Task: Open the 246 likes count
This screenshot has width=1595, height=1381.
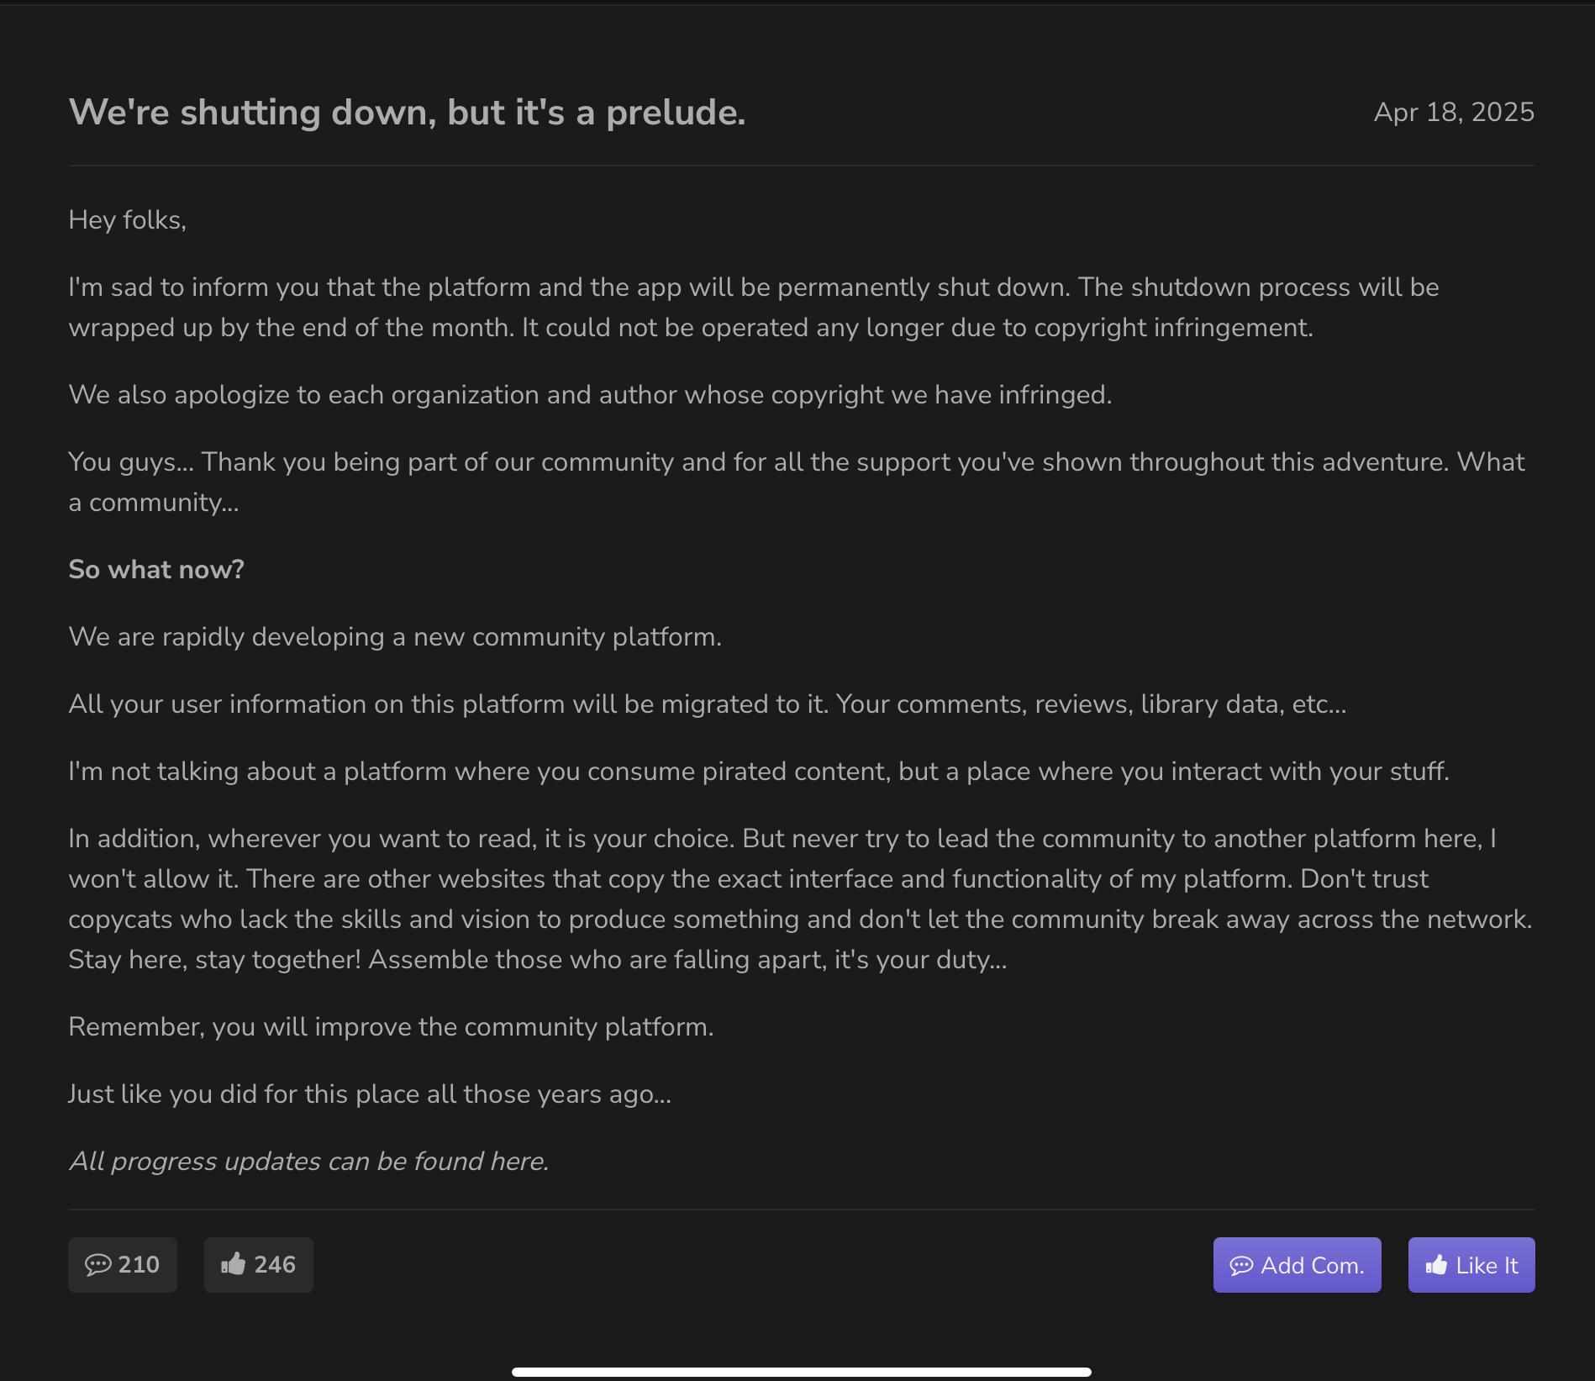Action: 274,1264
